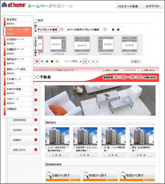The width and height of the screenshot is (165, 184).
Task: Open 売買物件検索 preview link
Action: (20, 120)
